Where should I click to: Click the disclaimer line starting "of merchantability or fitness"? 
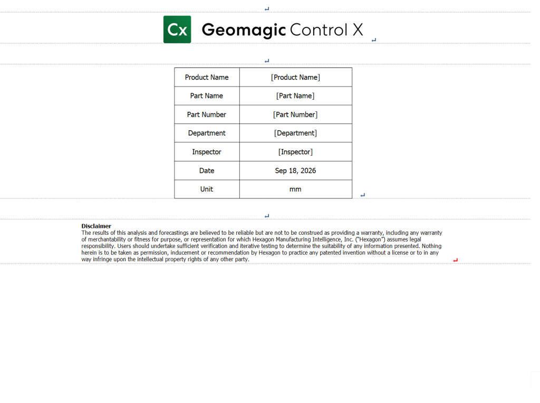pos(251,239)
